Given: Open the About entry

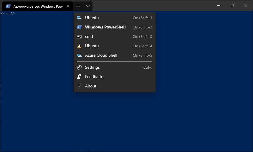Looking at the screenshot, I should click(x=115, y=86).
